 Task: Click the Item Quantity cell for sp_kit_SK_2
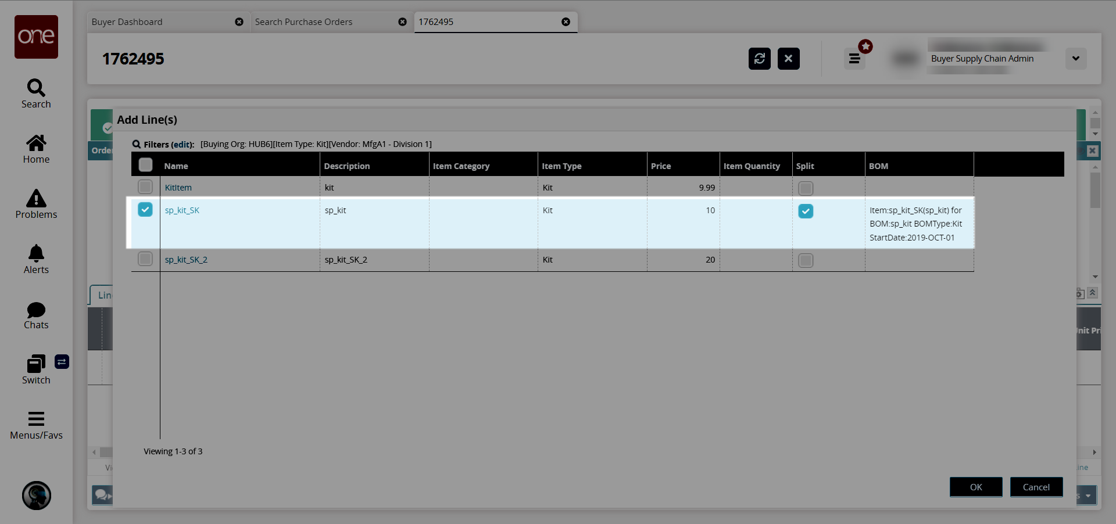756,260
